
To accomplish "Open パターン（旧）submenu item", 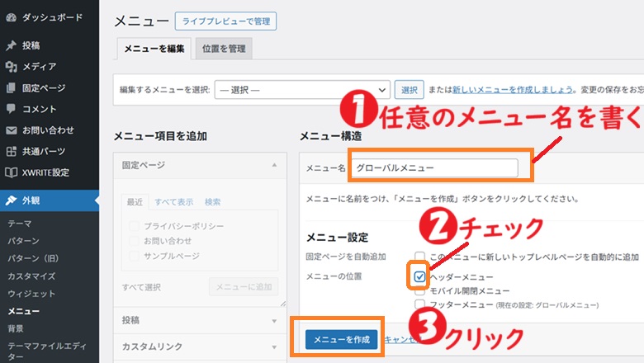I will [x=33, y=258].
